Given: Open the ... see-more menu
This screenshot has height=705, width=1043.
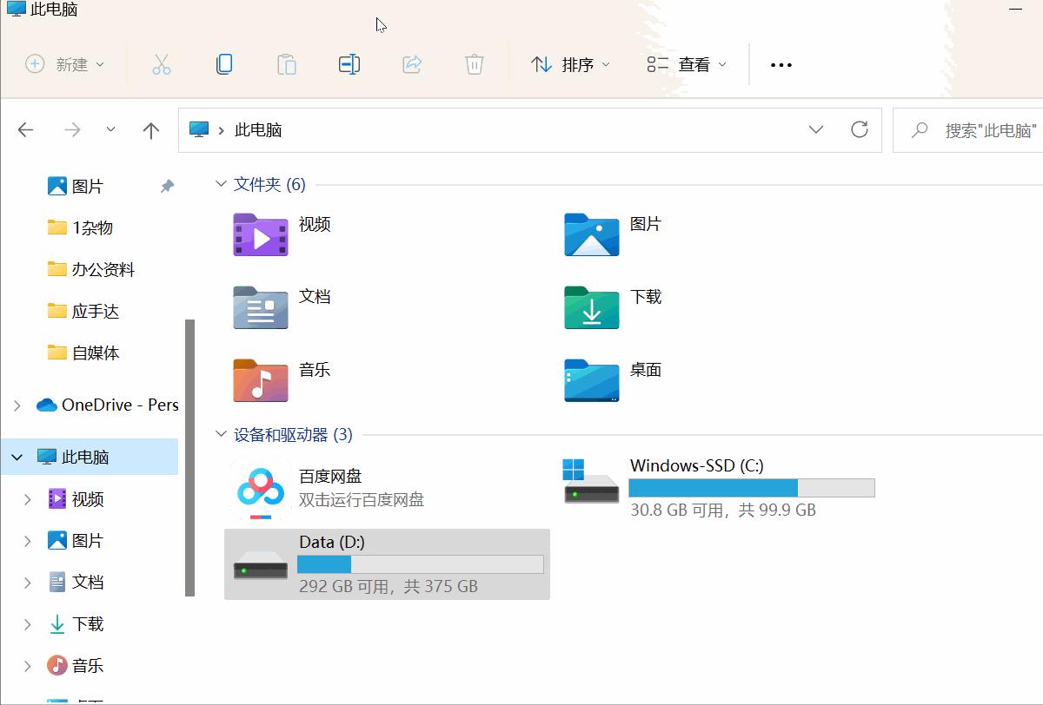Looking at the screenshot, I should click(780, 64).
